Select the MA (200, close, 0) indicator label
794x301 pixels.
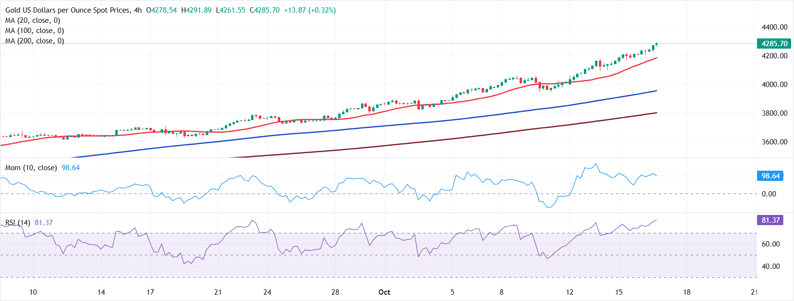pyautogui.click(x=35, y=41)
